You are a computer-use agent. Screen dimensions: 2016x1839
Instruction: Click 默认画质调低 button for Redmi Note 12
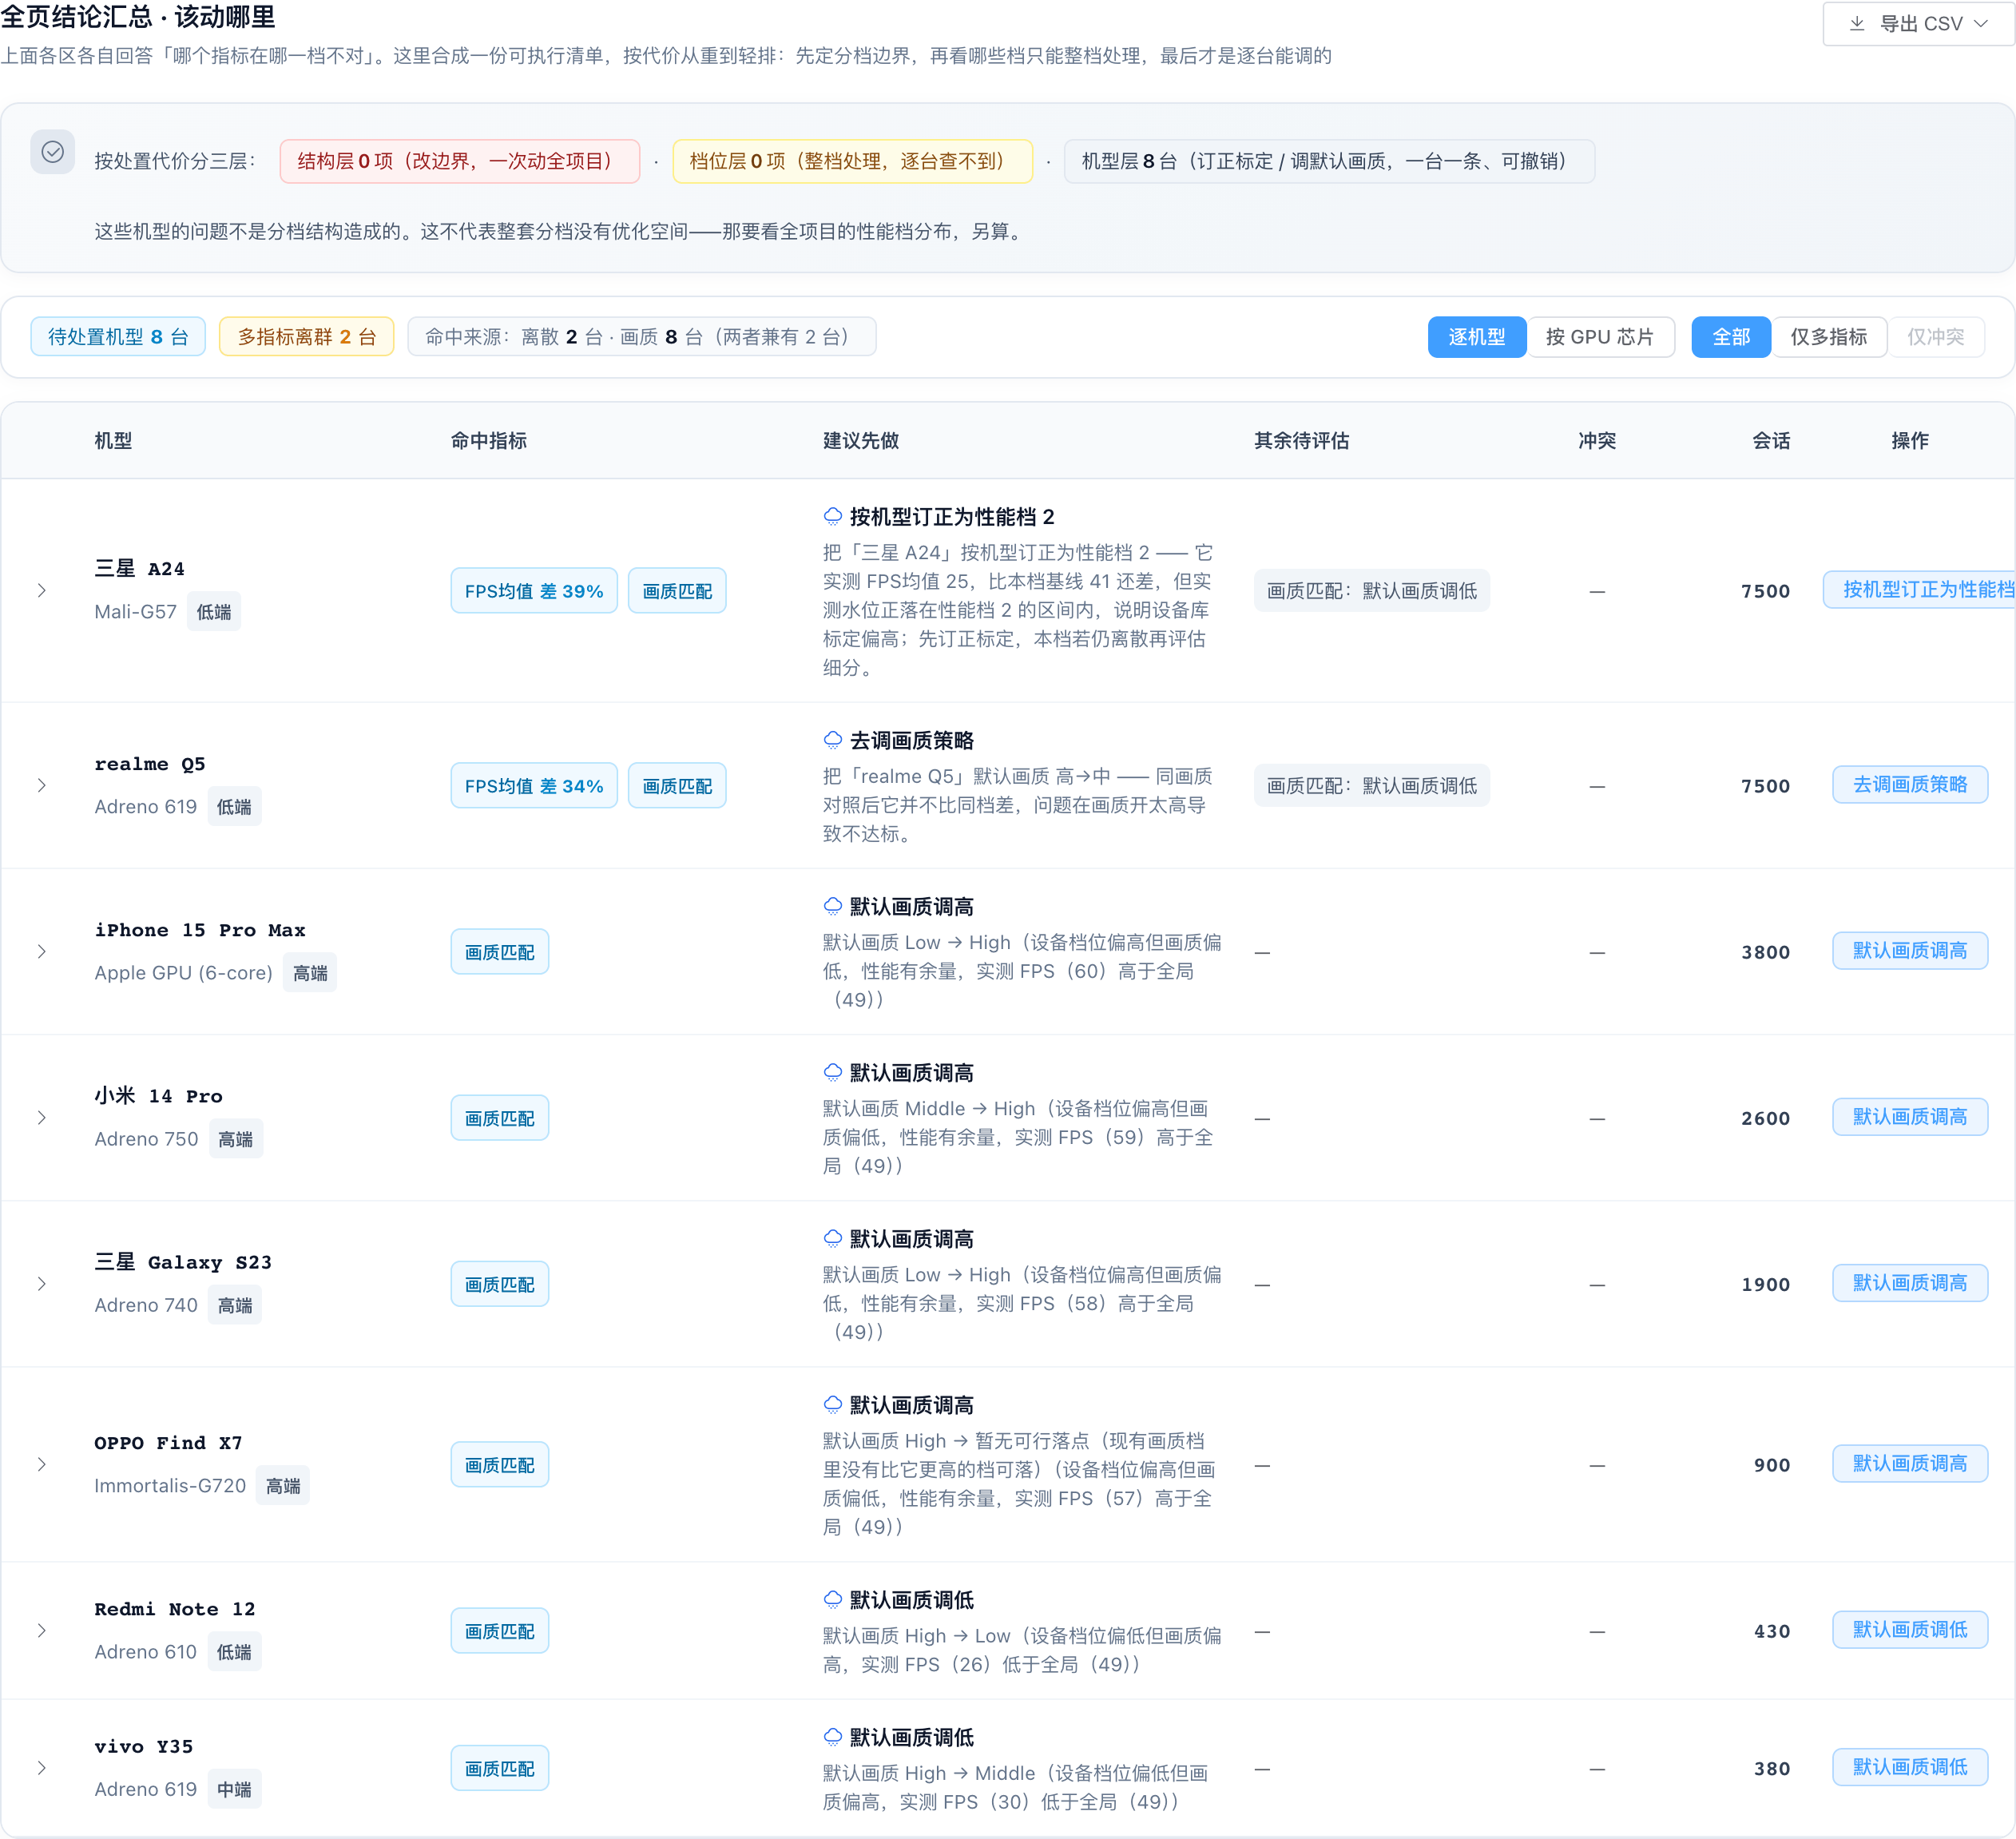click(x=1910, y=1630)
